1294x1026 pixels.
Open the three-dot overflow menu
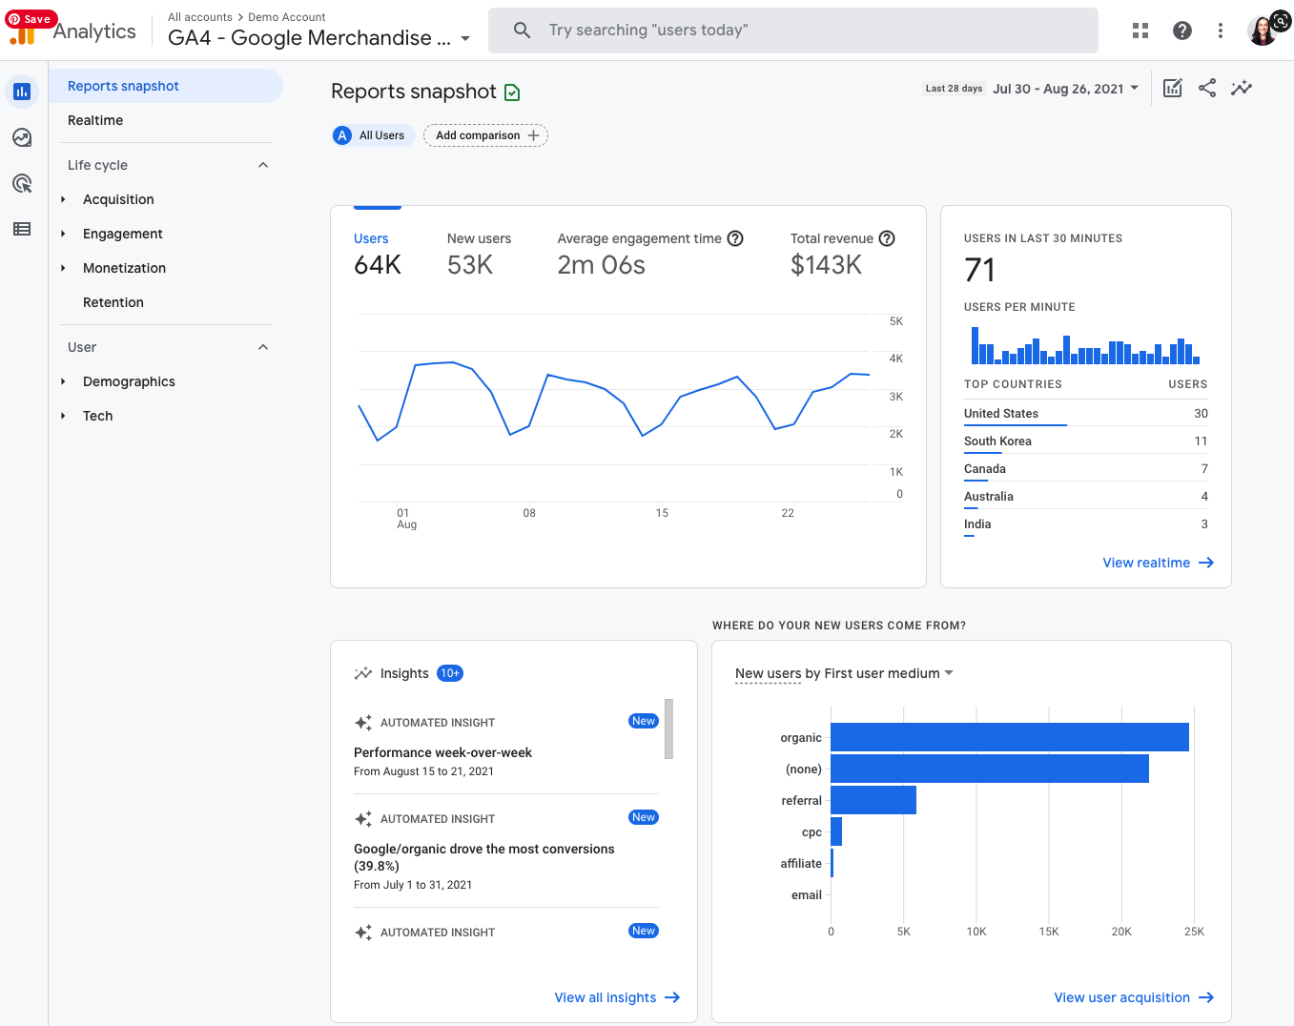(1221, 30)
